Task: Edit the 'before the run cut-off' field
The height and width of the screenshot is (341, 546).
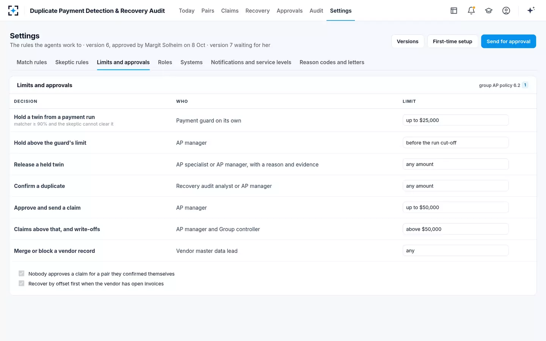Action: (455, 142)
